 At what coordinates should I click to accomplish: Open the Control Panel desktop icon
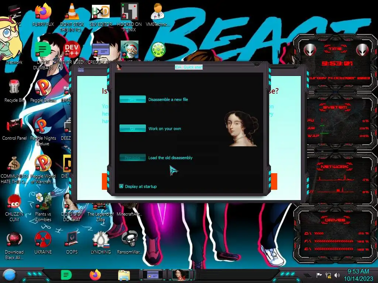tap(14, 125)
